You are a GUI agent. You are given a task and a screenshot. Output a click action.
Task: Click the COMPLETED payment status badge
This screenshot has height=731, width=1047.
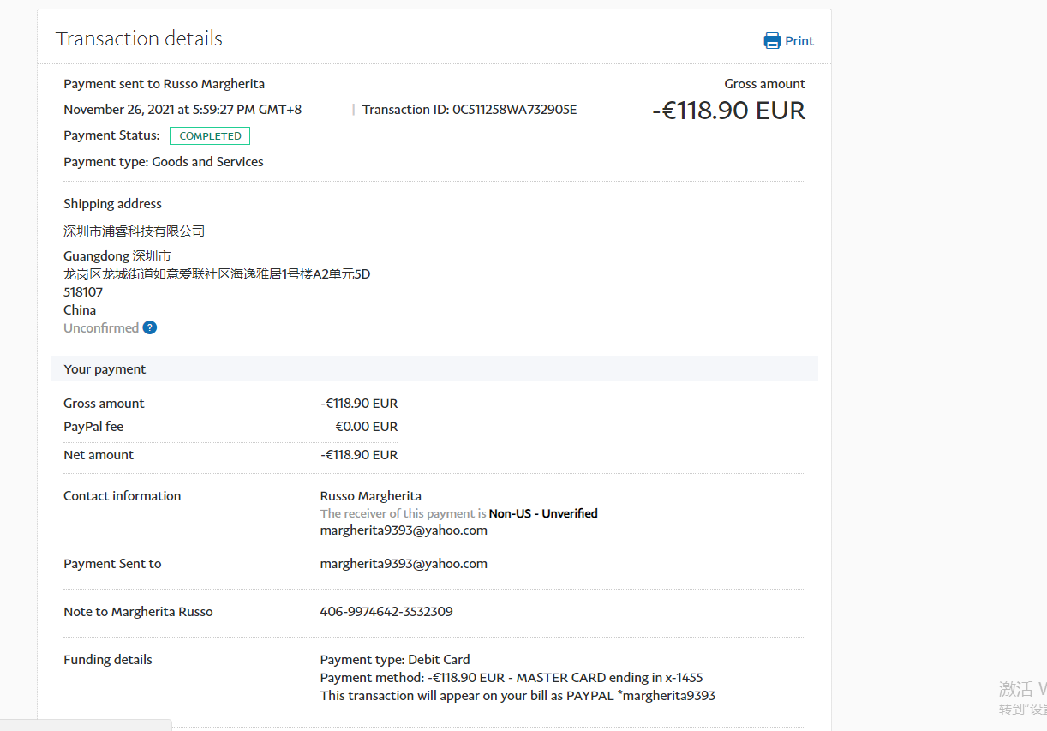210,136
